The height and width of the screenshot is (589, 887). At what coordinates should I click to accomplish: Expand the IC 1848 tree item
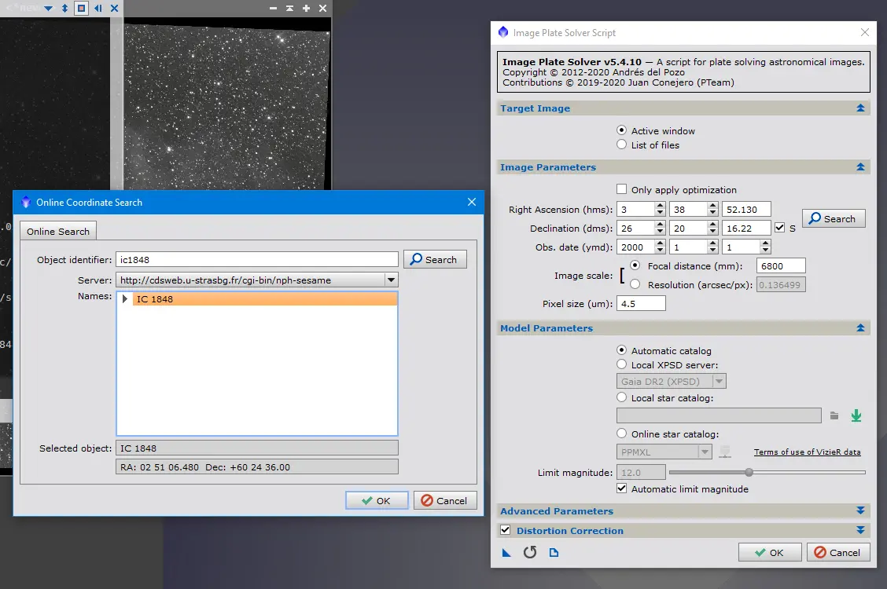[124, 298]
